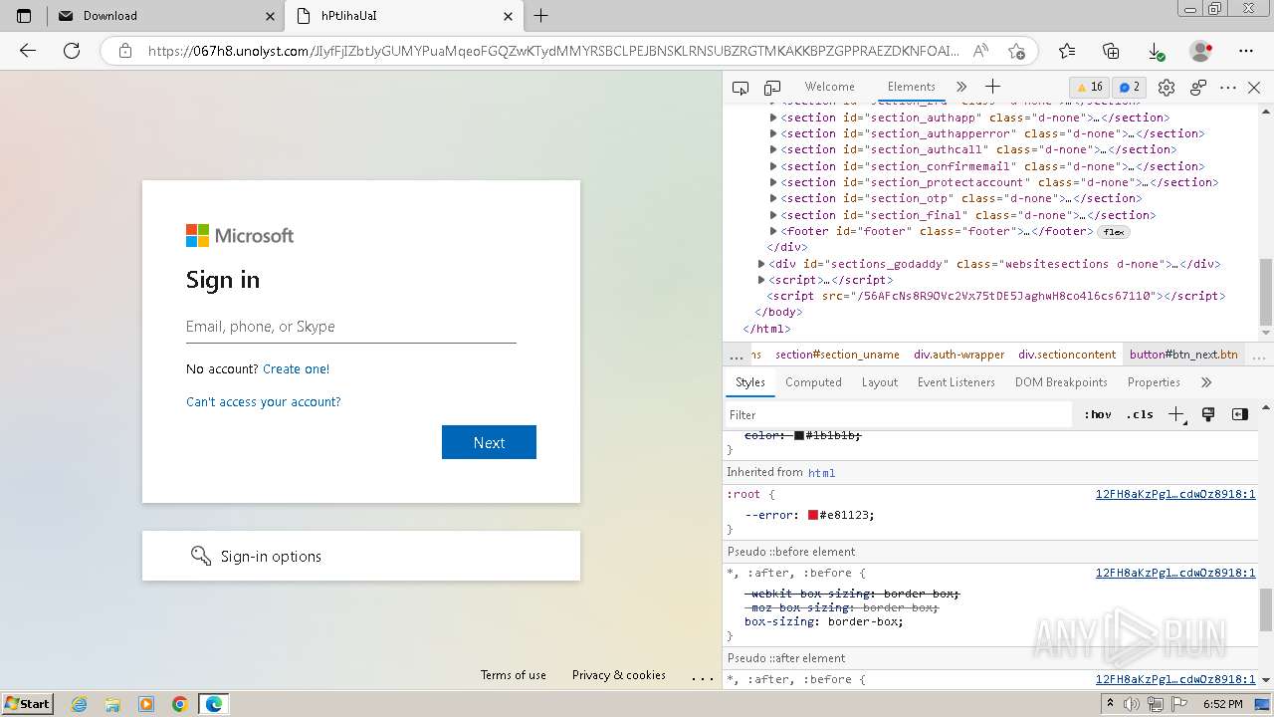Open DevTools customize ellipsis menu
The width and height of the screenshot is (1274, 717).
tap(1228, 88)
